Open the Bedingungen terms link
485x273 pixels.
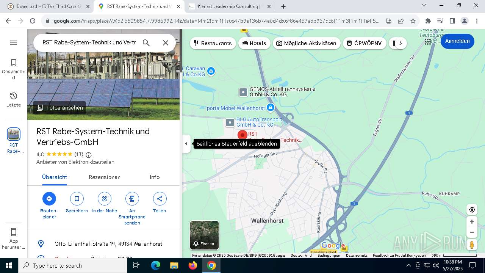pos(329,256)
